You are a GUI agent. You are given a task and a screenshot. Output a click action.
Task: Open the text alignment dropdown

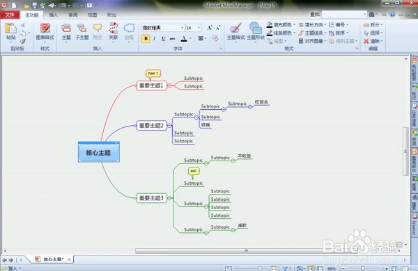click(202, 38)
